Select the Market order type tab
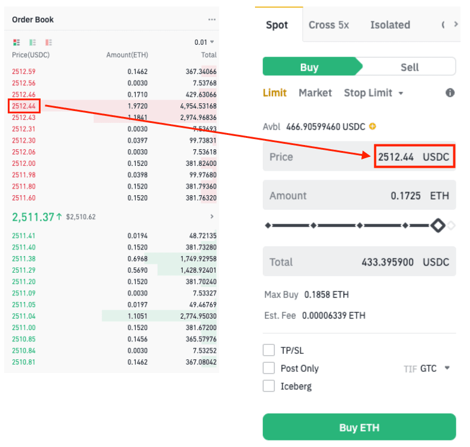Viewport: 470px width, 447px height. [315, 93]
